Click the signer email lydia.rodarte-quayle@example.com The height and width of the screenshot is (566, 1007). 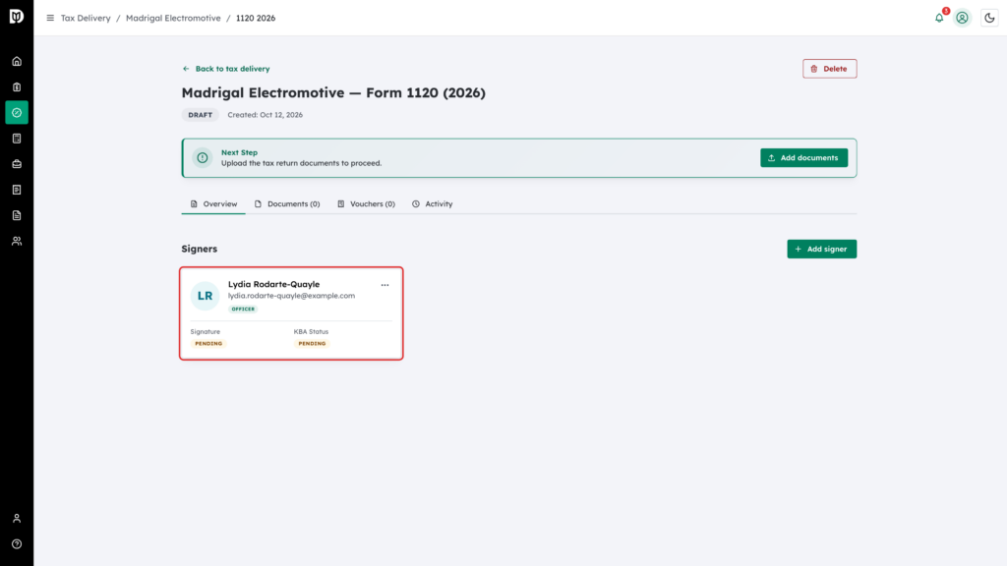[291, 296]
